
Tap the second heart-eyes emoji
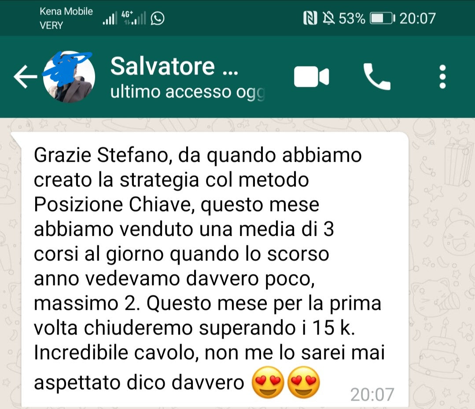304,382
